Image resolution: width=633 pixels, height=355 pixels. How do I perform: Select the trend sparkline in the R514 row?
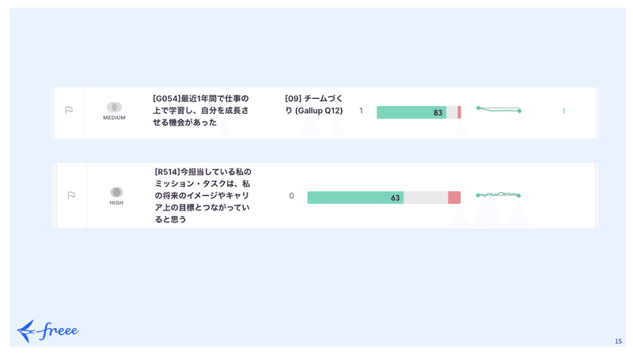498,194
